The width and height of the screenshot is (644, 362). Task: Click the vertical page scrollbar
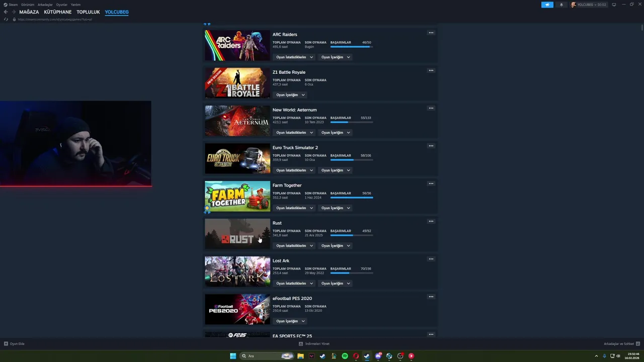[x=642, y=28]
